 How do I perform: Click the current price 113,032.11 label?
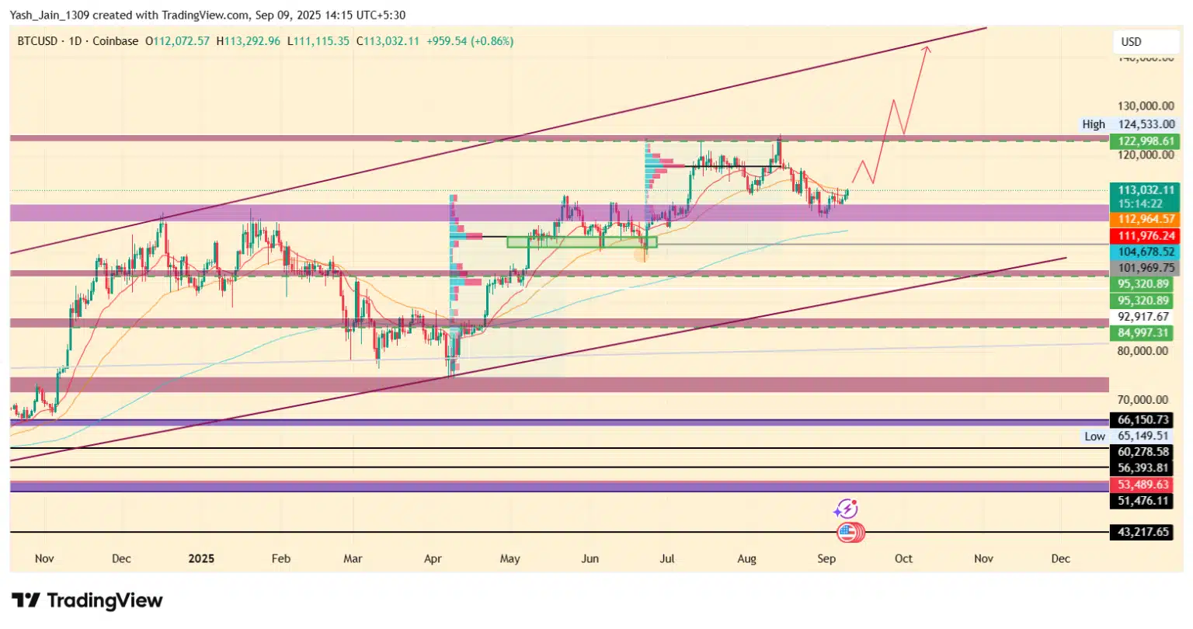1145,190
